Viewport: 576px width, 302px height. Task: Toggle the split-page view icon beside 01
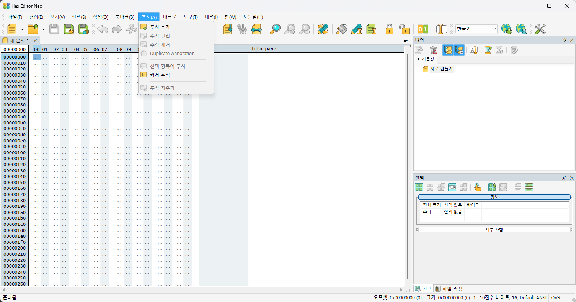tap(442, 29)
